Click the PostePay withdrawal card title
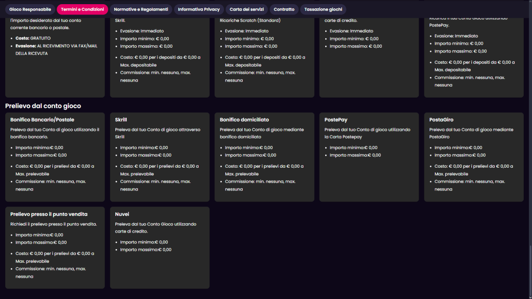Screen dimensions: 532x299 (x=336, y=120)
